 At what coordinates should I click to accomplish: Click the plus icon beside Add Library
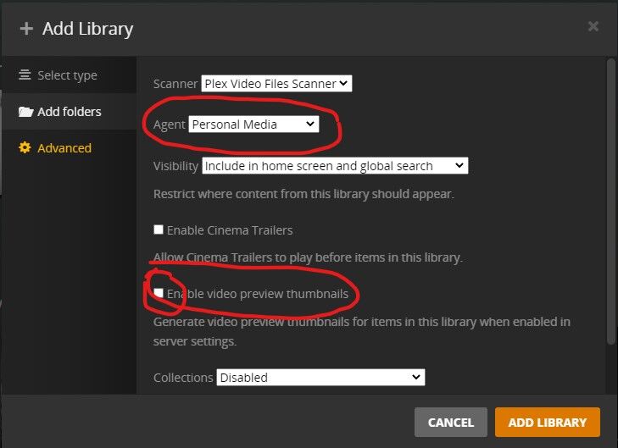[x=26, y=29]
